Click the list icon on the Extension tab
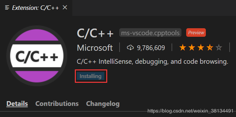The height and width of the screenshot is (117, 236). (x=7, y=8)
